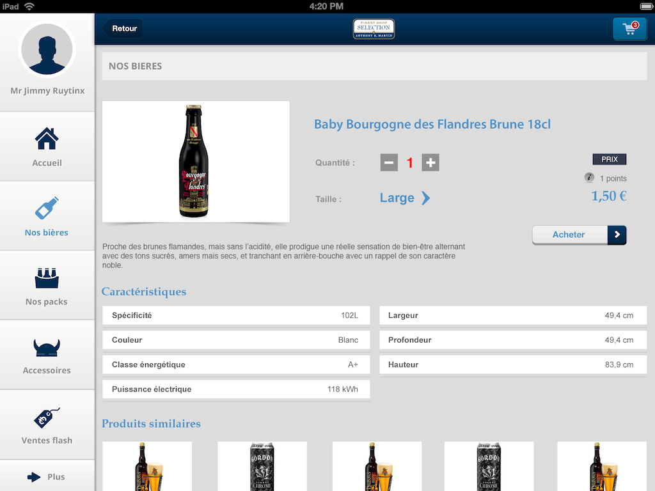Select the Spécificité 102L row
The width and height of the screenshot is (655, 491).
236,315
